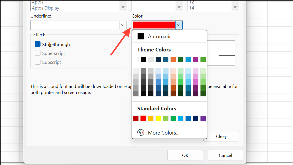Open More Colors... menu entry
293x165 pixels.
tap(163, 133)
